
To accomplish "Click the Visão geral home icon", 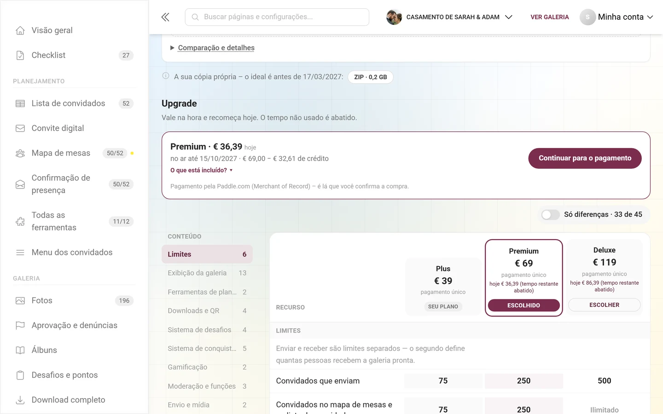I will [x=20, y=30].
